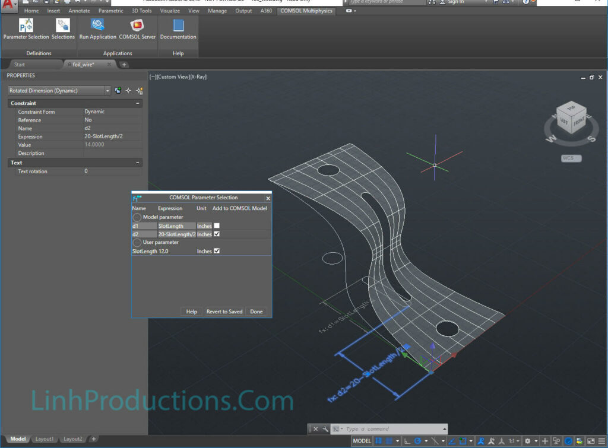608x448 pixels.
Task: Open the snap settings dropdown arrow
Action: pos(397,441)
